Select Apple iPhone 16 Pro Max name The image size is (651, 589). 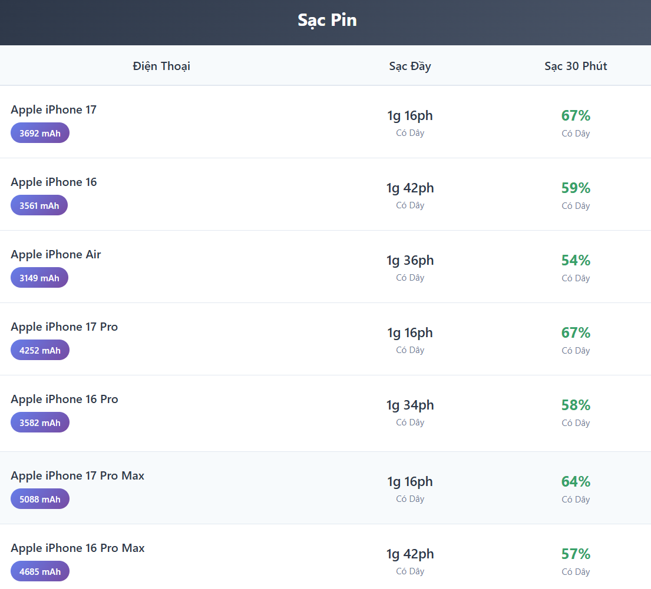tap(78, 548)
